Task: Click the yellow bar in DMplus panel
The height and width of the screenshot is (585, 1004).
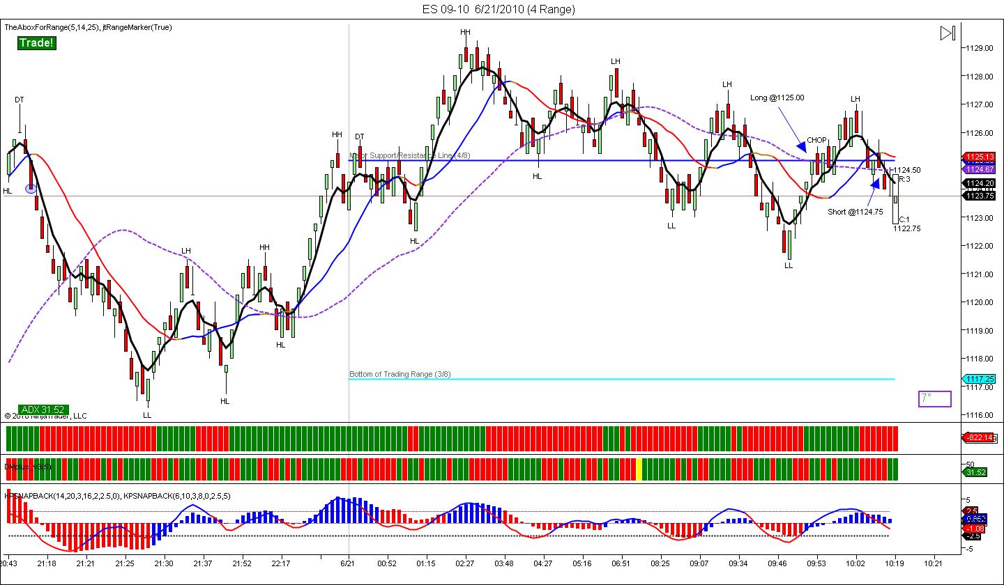Action: [x=639, y=469]
